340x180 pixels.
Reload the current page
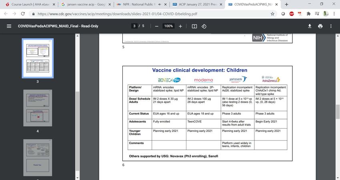pos(23,14)
